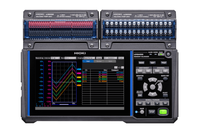Expand the All channels dropdown
The width and height of the screenshot is (199, 133).
pyautogui.click(x=110, y=57)
